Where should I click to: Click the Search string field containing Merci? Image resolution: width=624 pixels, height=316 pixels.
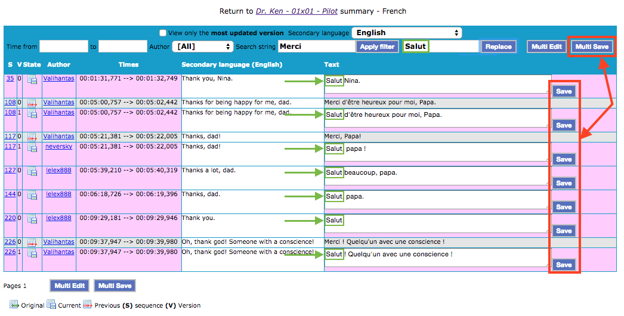(x=316, y=47)
